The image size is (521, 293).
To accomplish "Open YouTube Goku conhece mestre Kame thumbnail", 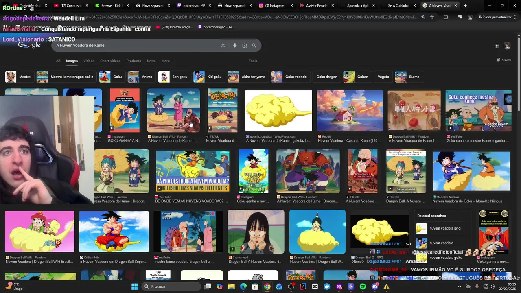I will pyautogui.click(x=478, y=111).
